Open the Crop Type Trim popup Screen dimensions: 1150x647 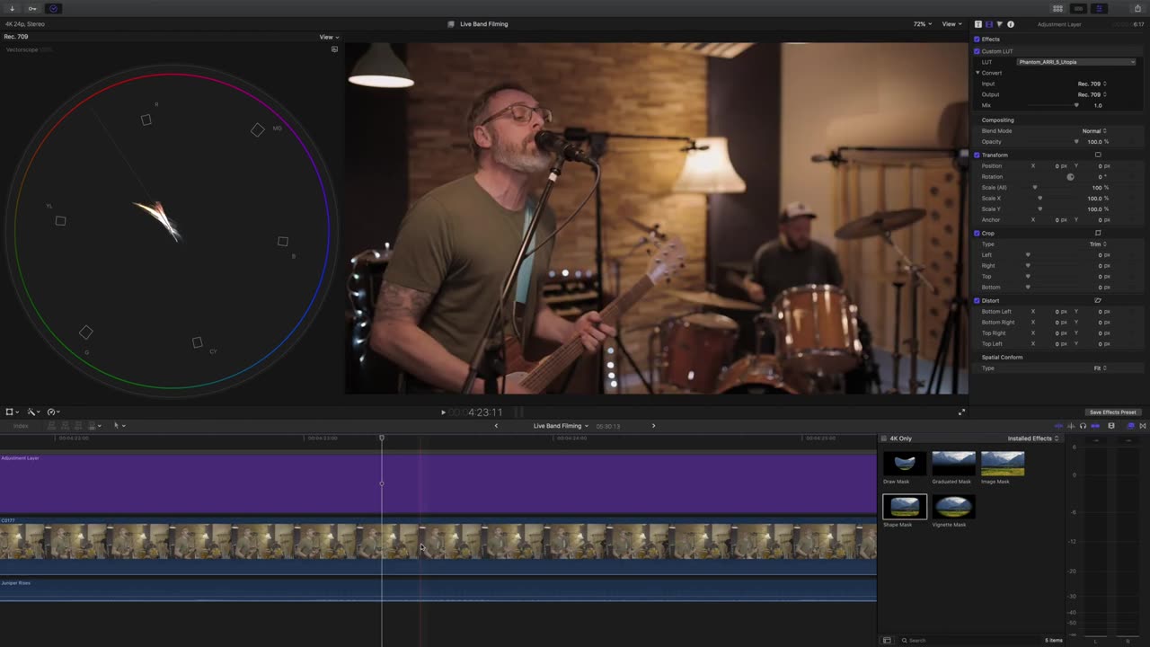pyautogui.click(x=1098, y=244)
